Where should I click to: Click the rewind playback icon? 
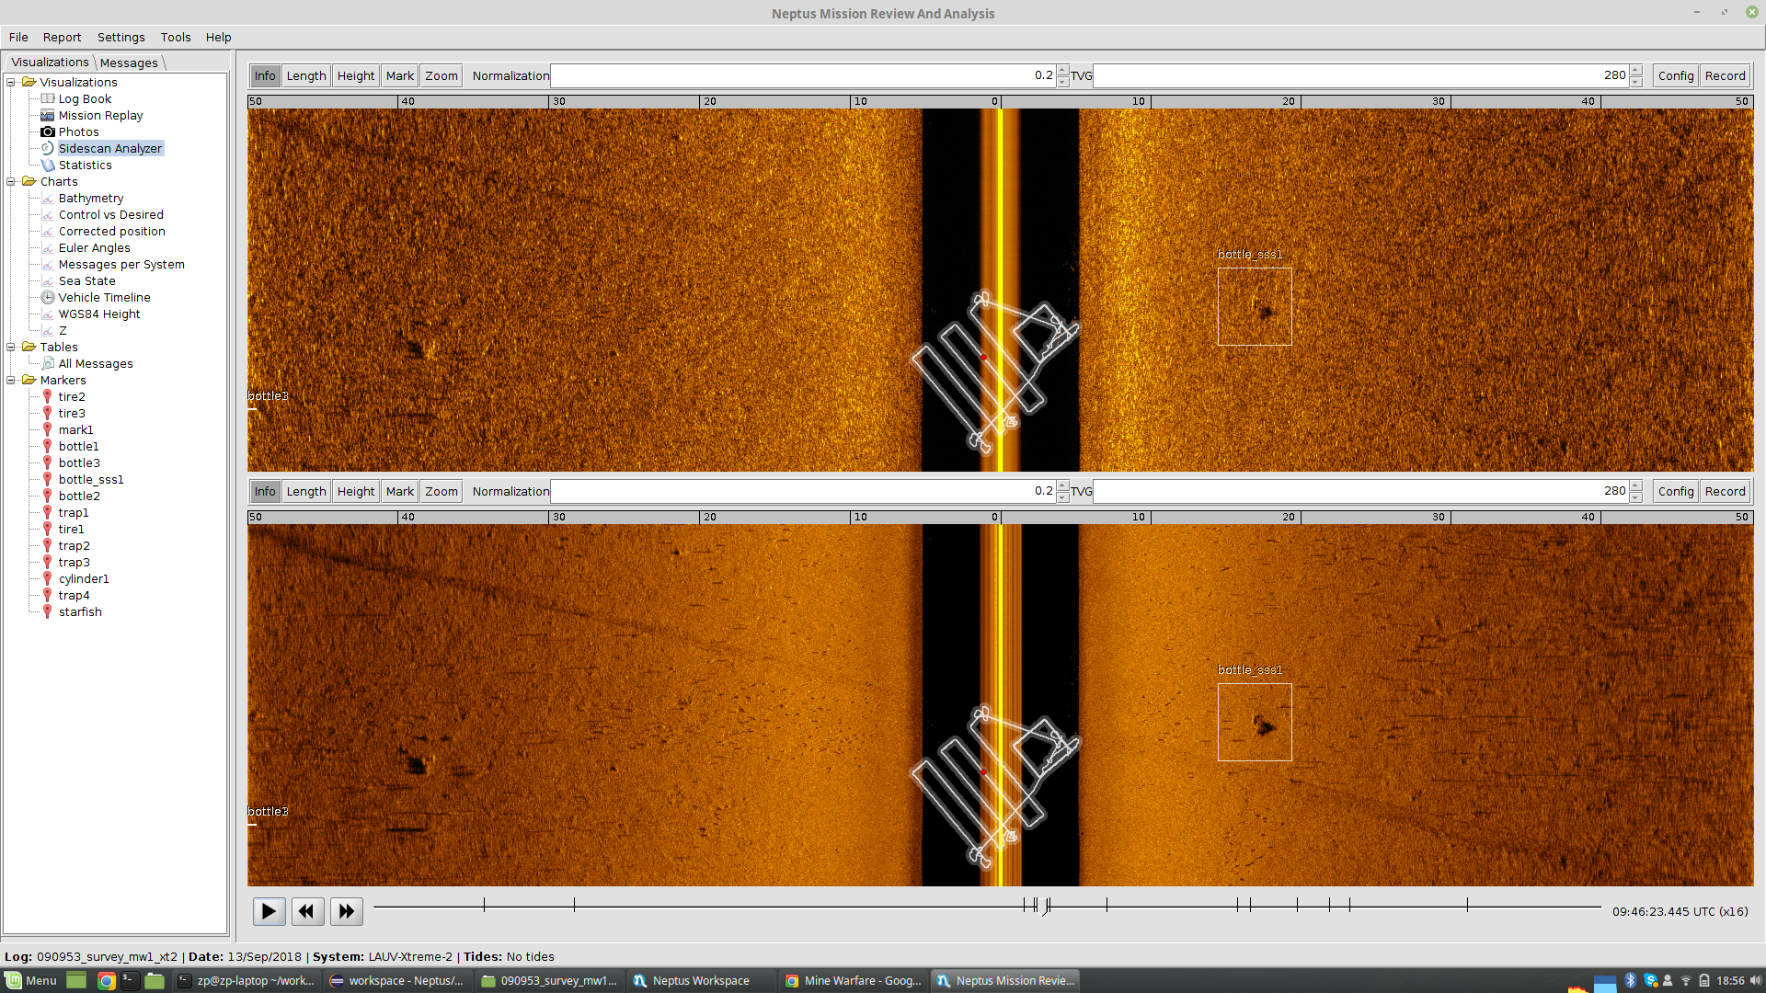coord(307,911)
